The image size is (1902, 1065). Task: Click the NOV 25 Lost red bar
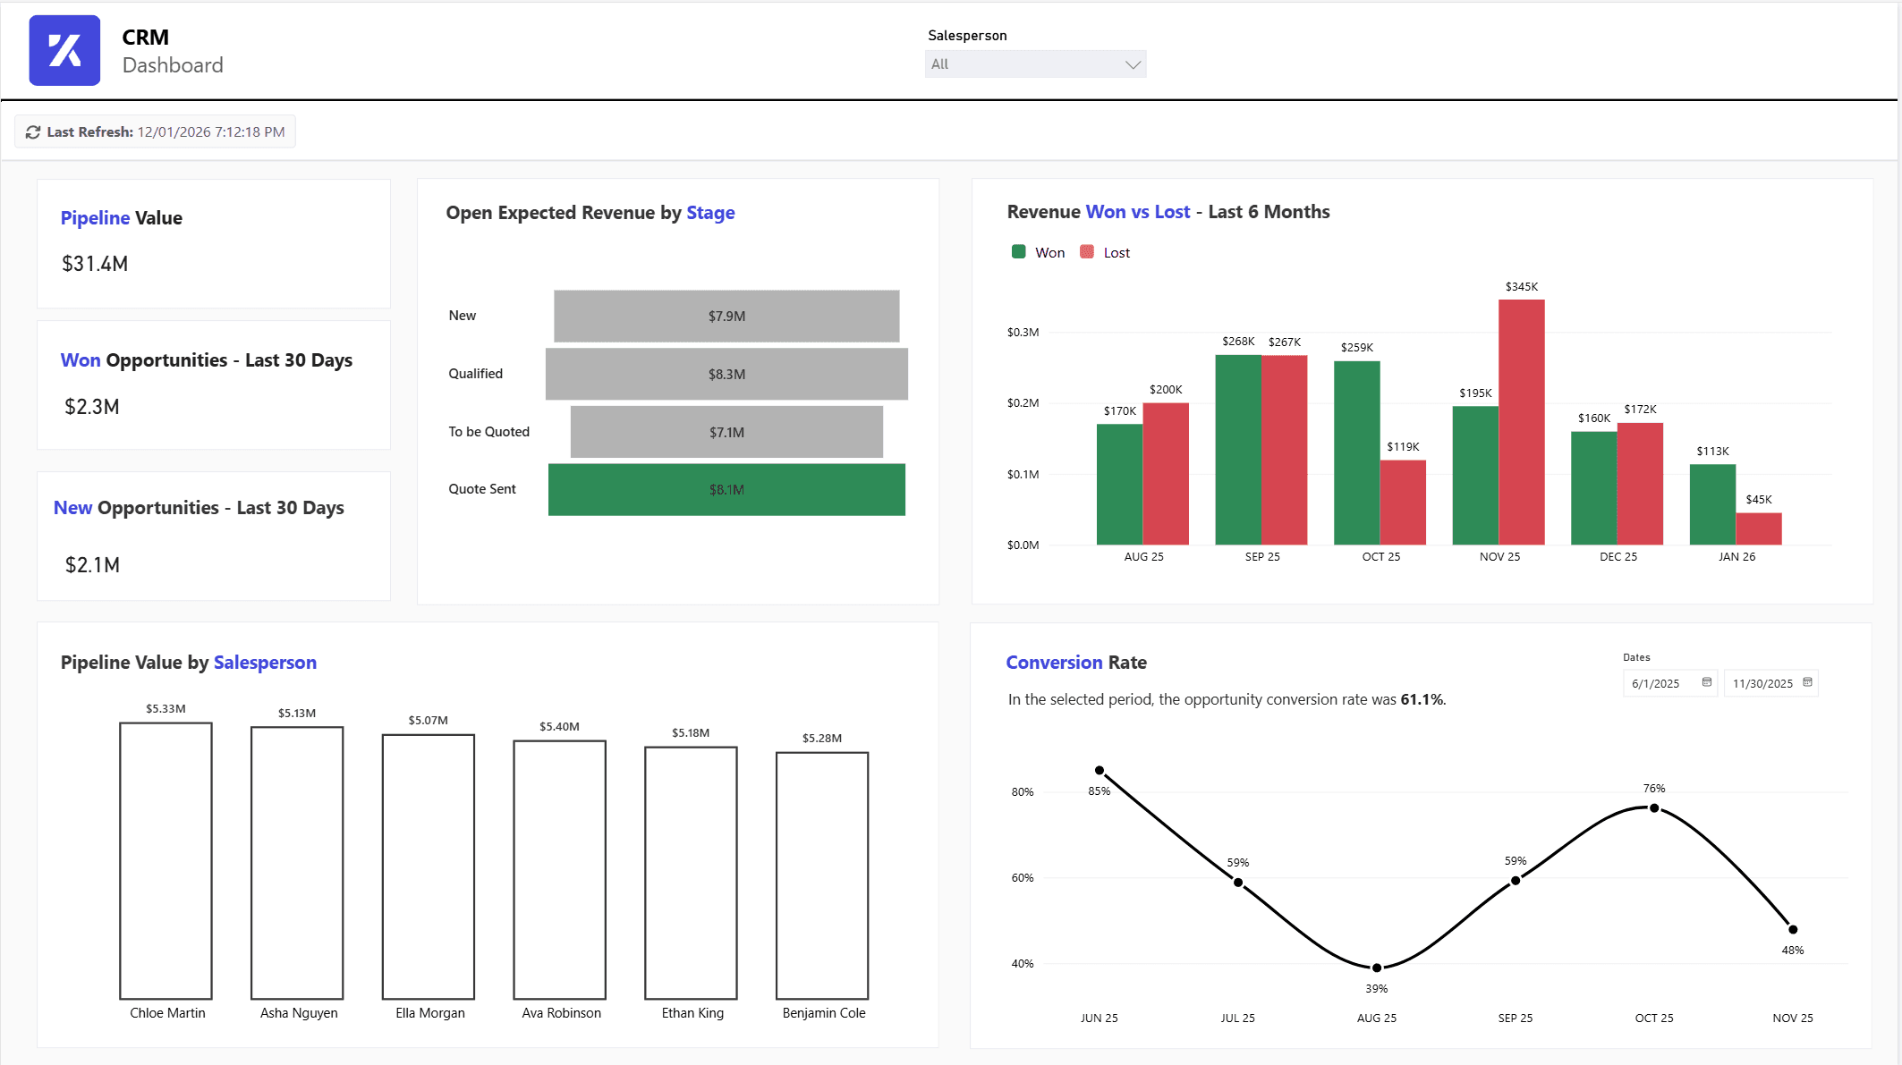pos(1522,422)
